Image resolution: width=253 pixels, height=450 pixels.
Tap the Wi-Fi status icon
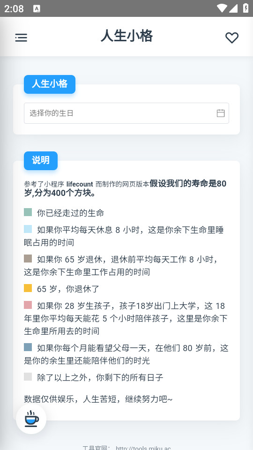(x=222, y=8)
